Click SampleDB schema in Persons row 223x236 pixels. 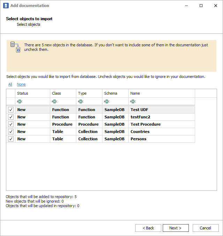click(115, 139)
